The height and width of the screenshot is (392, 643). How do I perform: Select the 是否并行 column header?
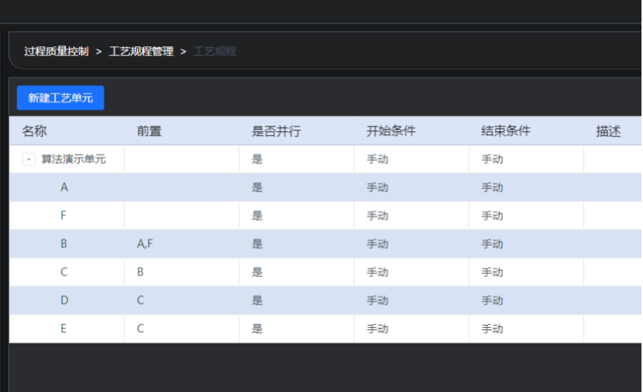276,131
